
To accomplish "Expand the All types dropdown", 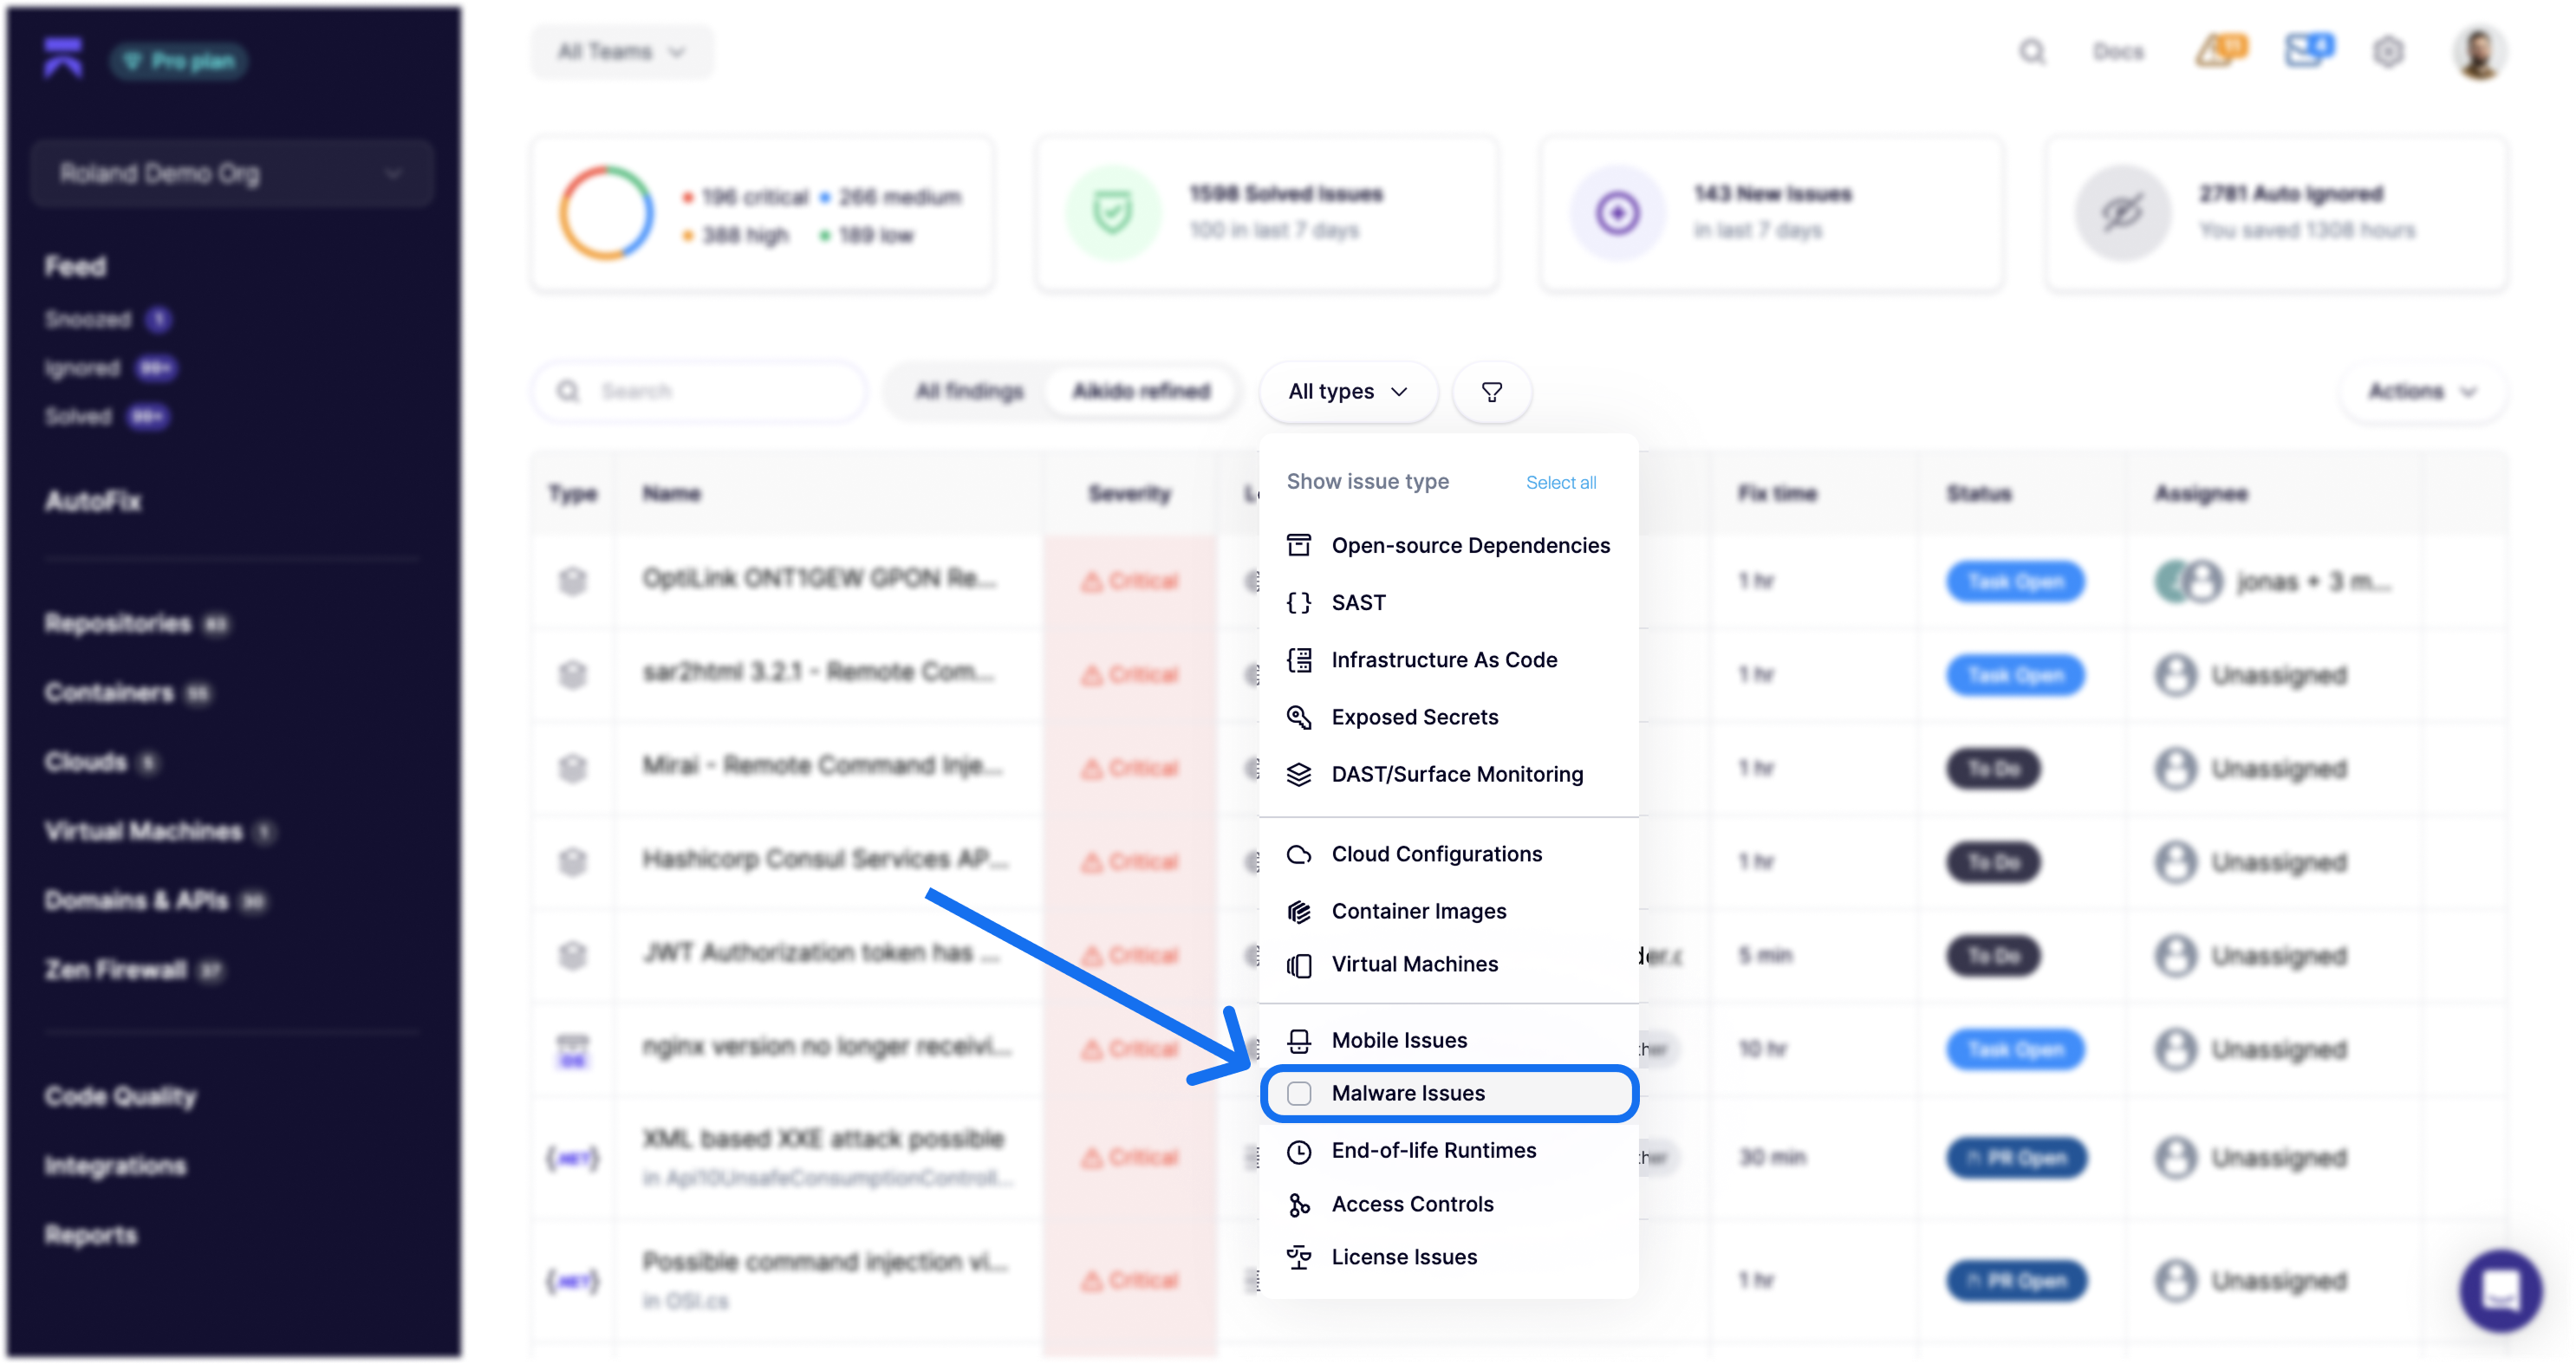I will [1347, 391].
